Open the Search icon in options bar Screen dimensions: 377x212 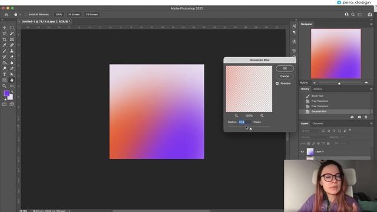(x=353, y=14)
